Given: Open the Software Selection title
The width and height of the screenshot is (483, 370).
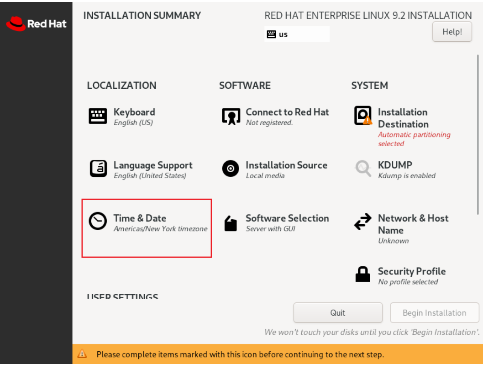Looking at the screenshot, I should coord(288,218).
